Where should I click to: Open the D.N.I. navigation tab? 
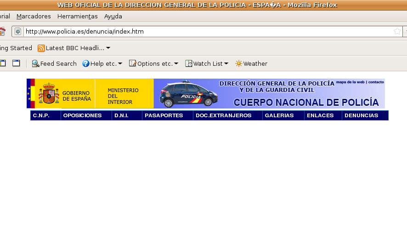click(127, 115)
